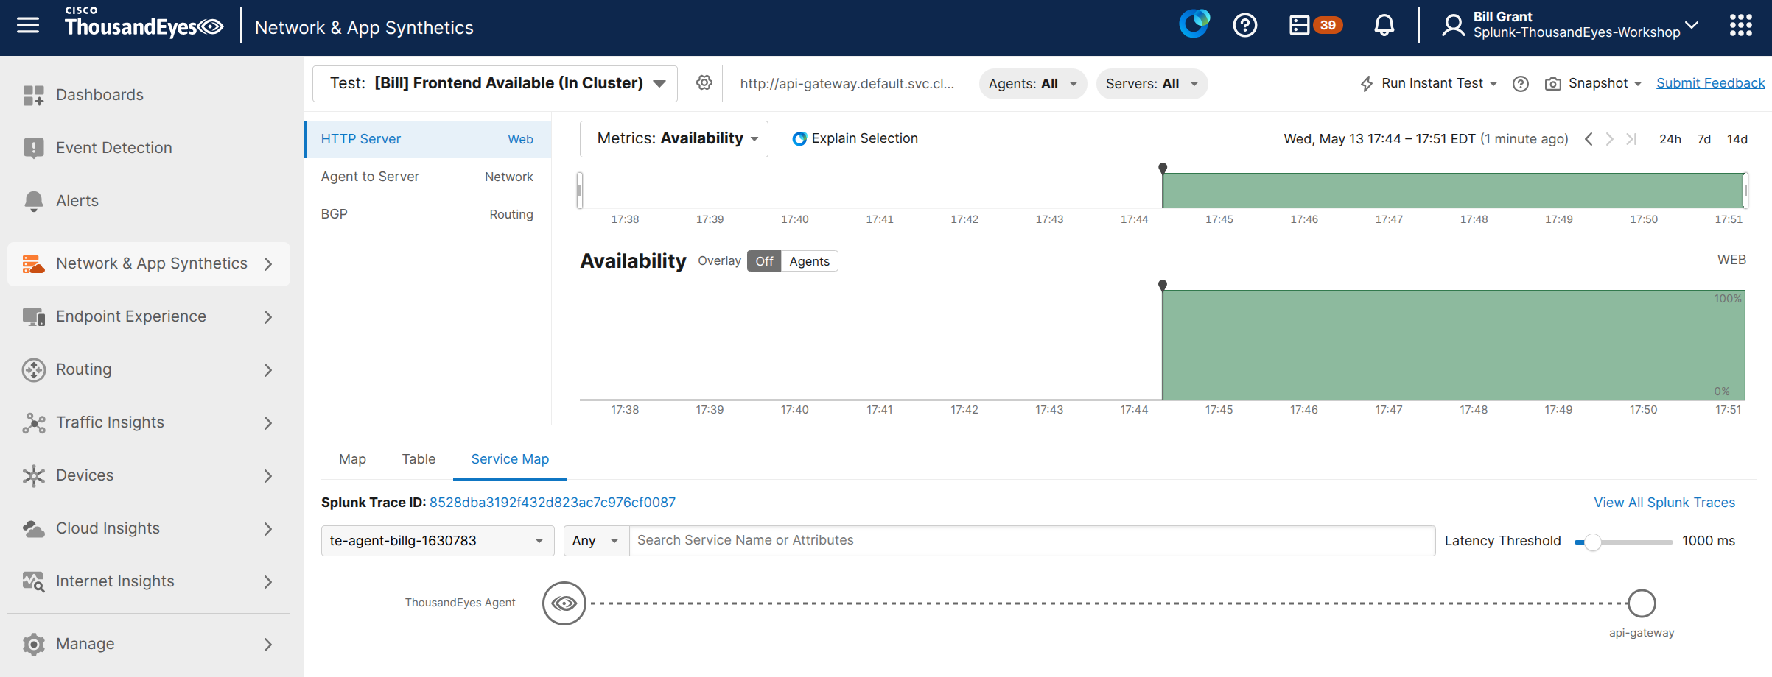1772x677 pixels.
Task: Open the Splunk Trace ID link
Action: pos(553,503)
